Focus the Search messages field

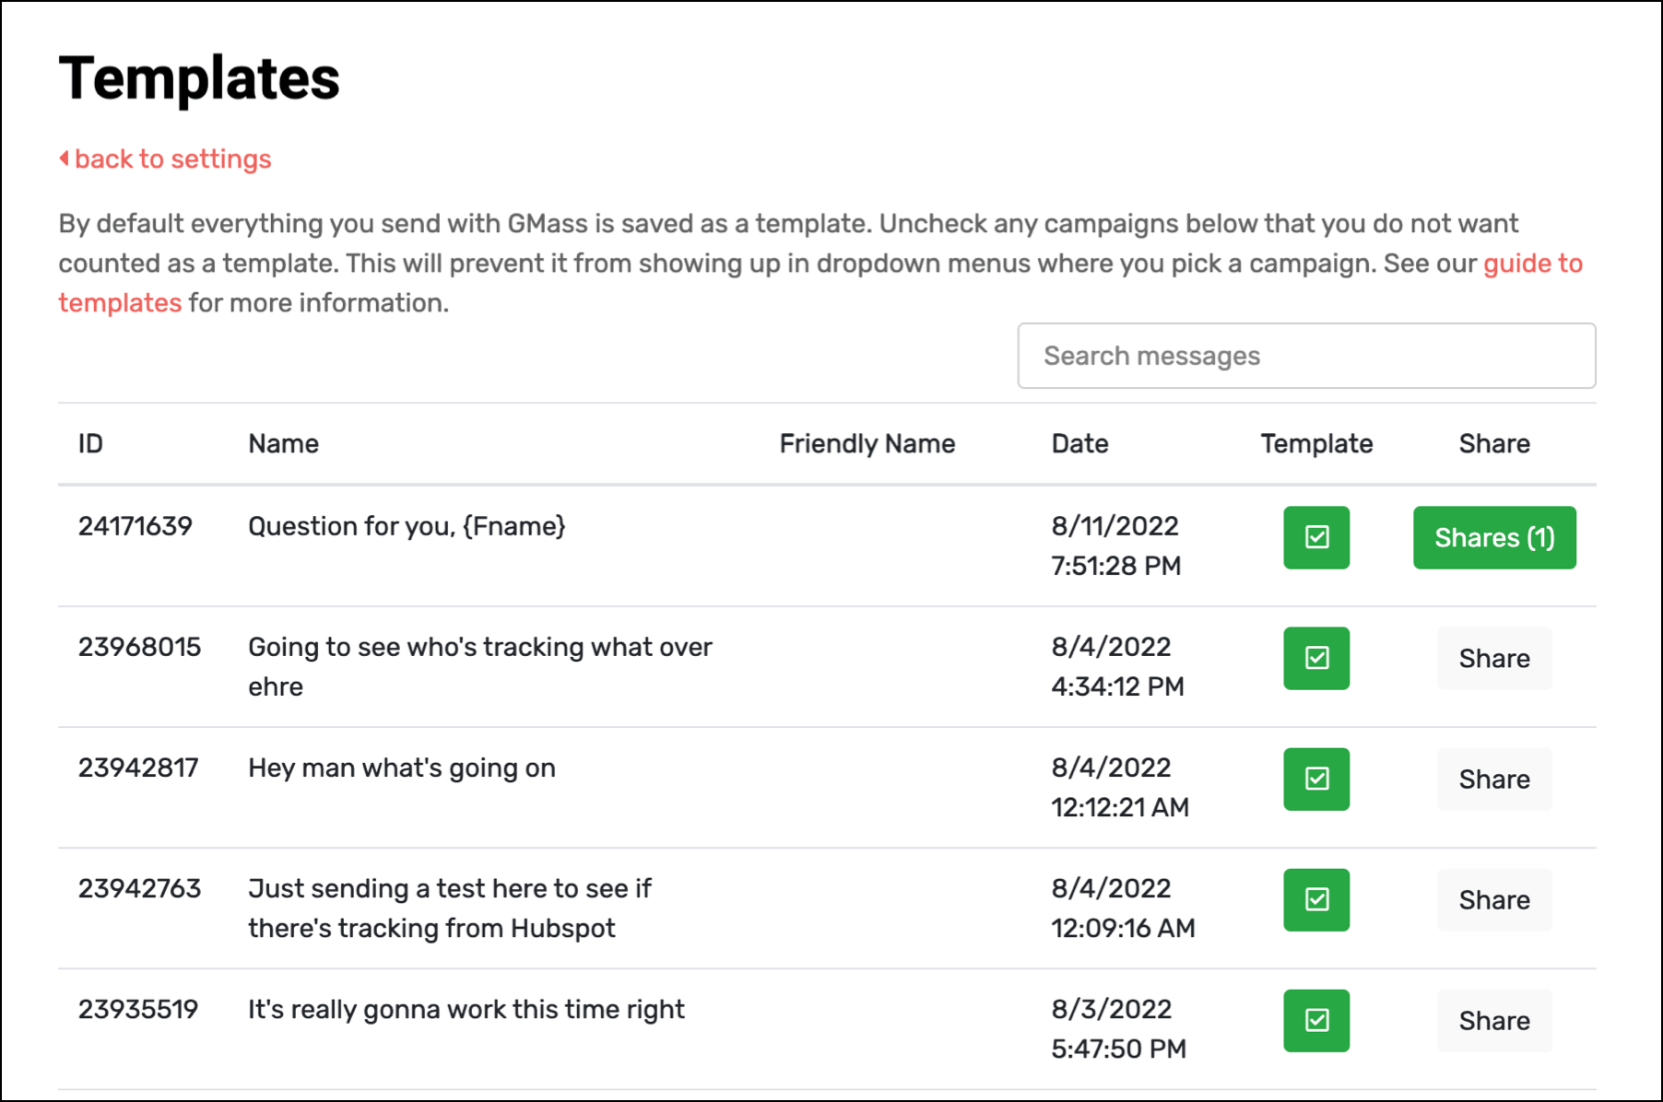[x=1306, y=356]
